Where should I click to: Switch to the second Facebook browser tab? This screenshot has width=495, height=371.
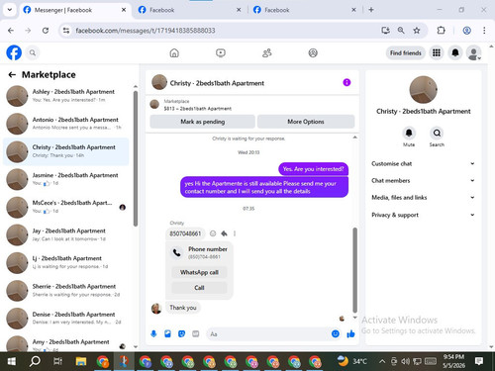190,10
